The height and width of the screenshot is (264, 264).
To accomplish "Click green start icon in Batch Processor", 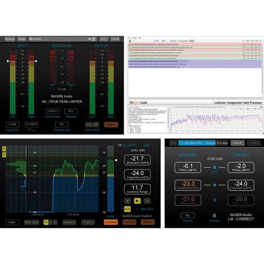I will pos(130,41).
